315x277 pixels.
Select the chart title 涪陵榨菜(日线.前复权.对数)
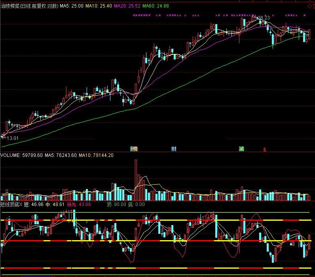(x=29, y=6)
